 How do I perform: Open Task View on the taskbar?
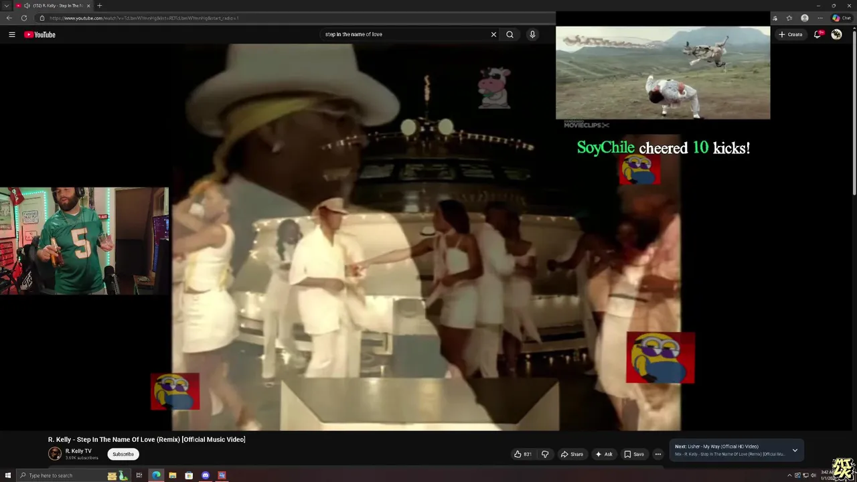click(139, 475)
